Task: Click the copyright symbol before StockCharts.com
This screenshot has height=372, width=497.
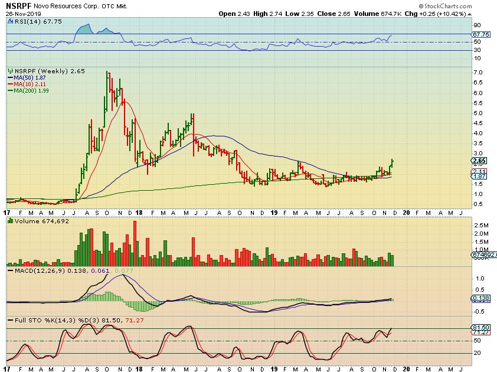Action: tap(421, 6)
